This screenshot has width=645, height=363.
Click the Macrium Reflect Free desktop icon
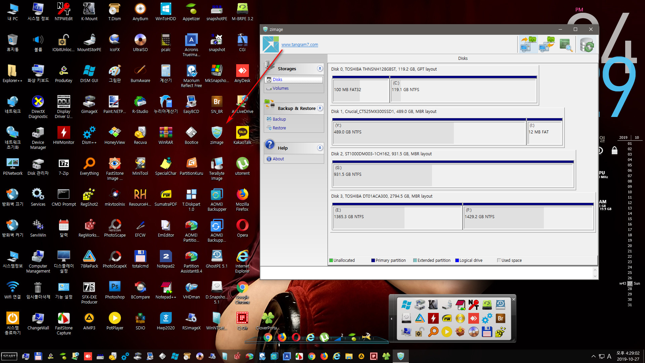pos(191,76)
